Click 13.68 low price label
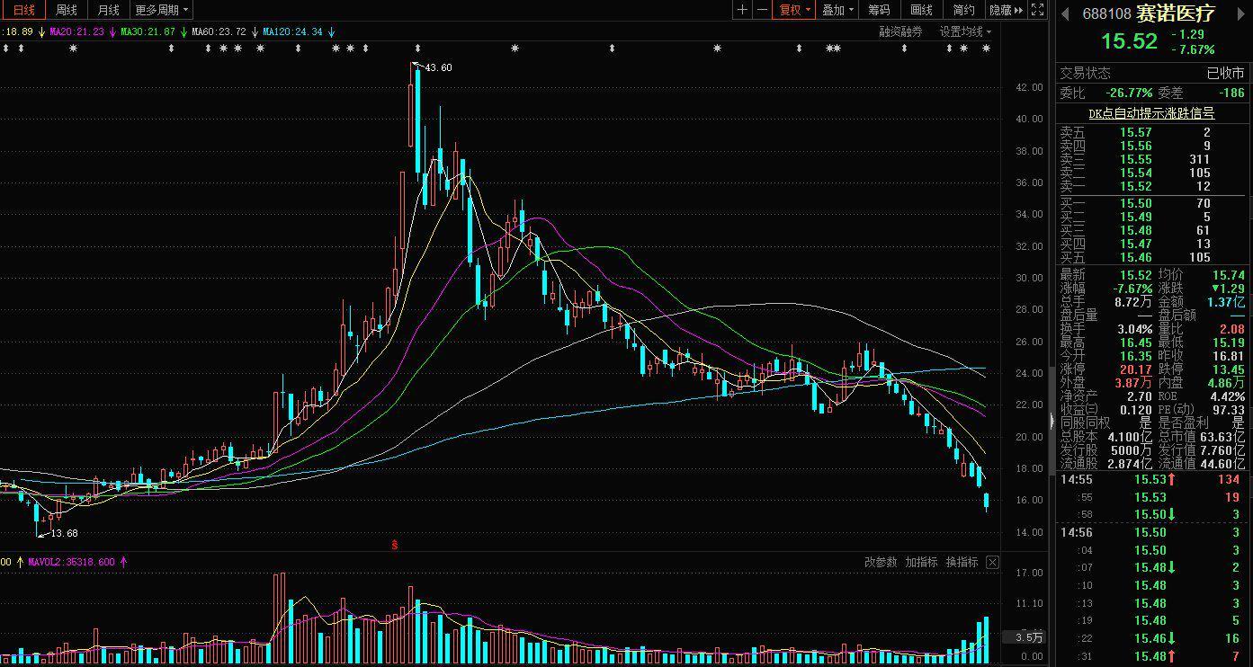This screenshot has width=1253, height=667. click(65, 533)
